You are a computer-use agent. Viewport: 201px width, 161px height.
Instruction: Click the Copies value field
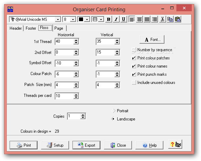[74, 116]
